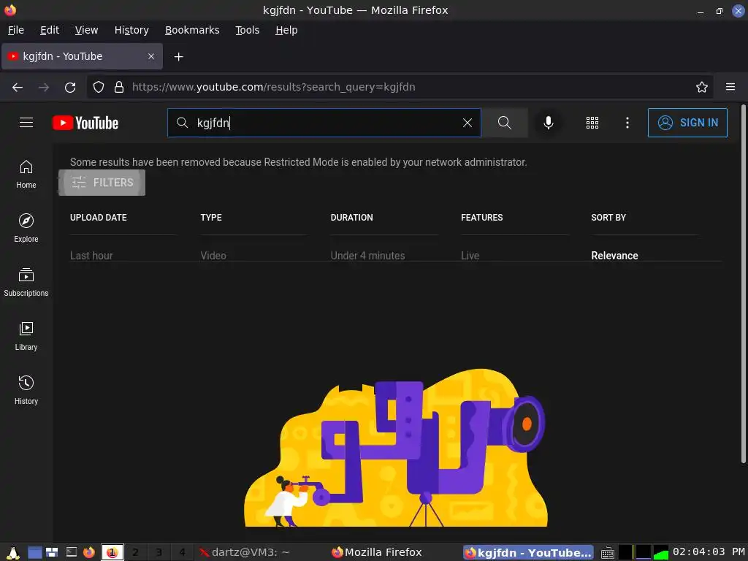Open the Edit menu
748x561 pixels.
(x=50, y=30)
